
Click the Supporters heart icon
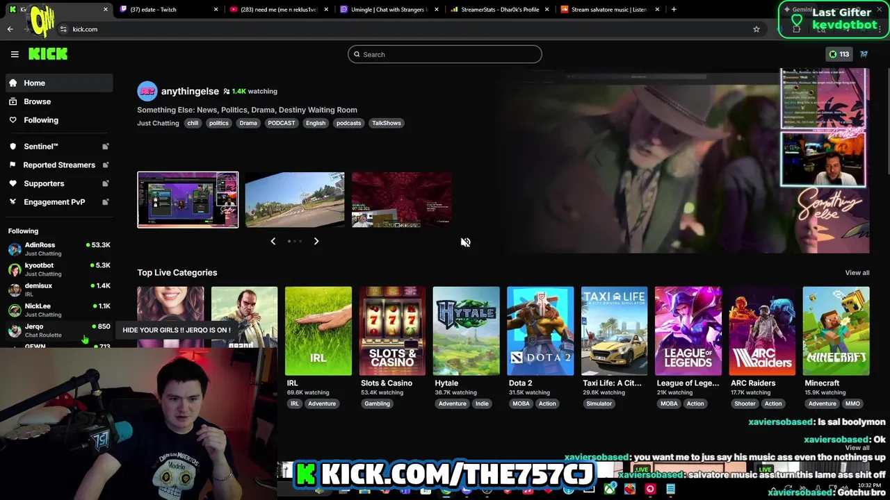tap(13, 183)
